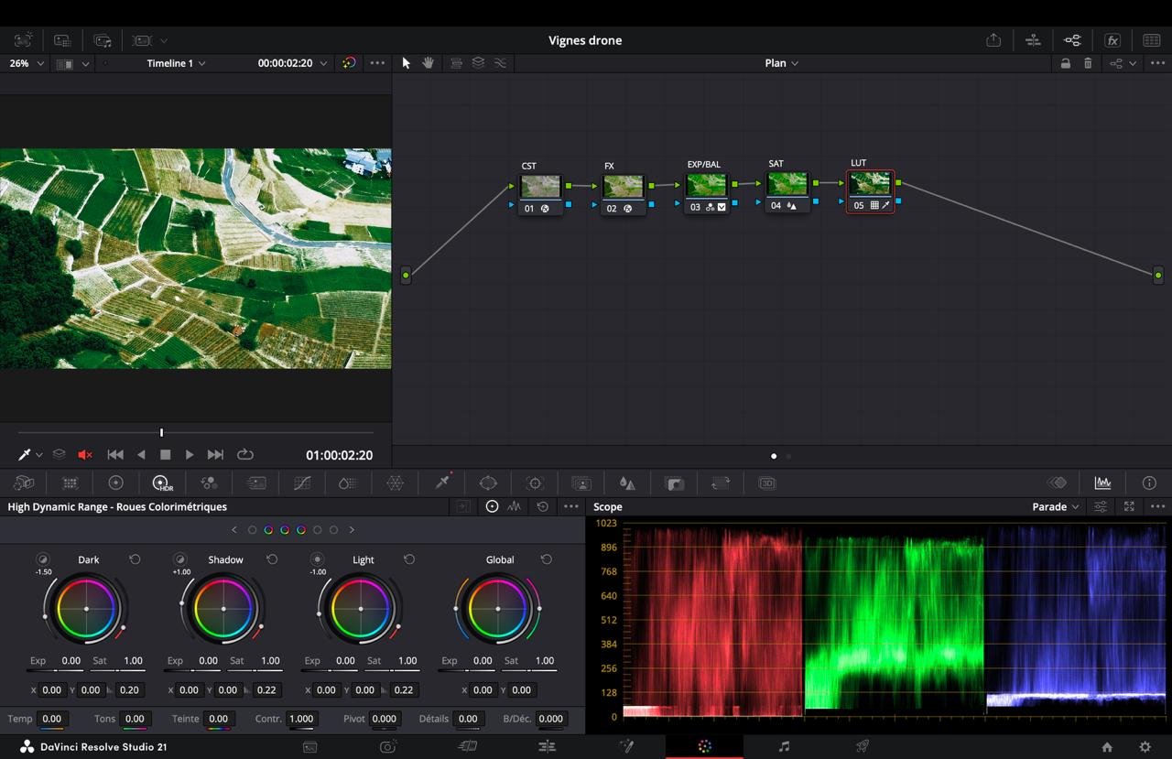Open the HDR color wheels palette

click(162, 483)
